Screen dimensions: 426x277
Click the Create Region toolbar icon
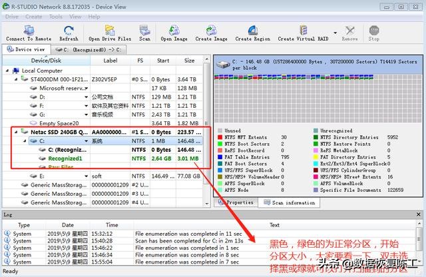coord(253,30)
